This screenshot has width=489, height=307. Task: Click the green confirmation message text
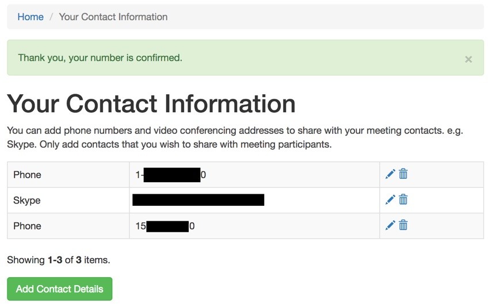point(100,58)
